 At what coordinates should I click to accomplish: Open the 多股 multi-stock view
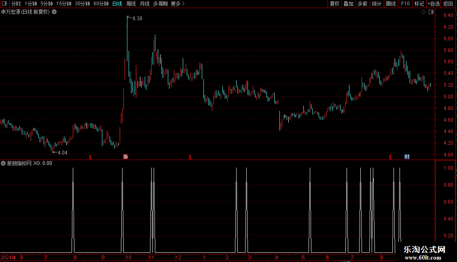point(362,4)
